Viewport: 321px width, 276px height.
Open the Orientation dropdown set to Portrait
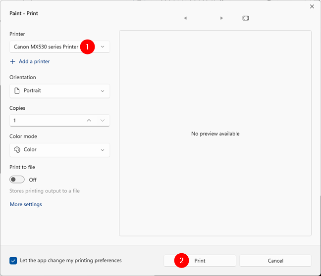[x=59, y=91]
